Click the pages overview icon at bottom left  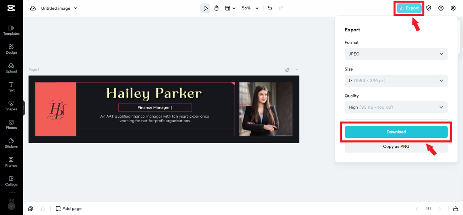pos(31,209)
